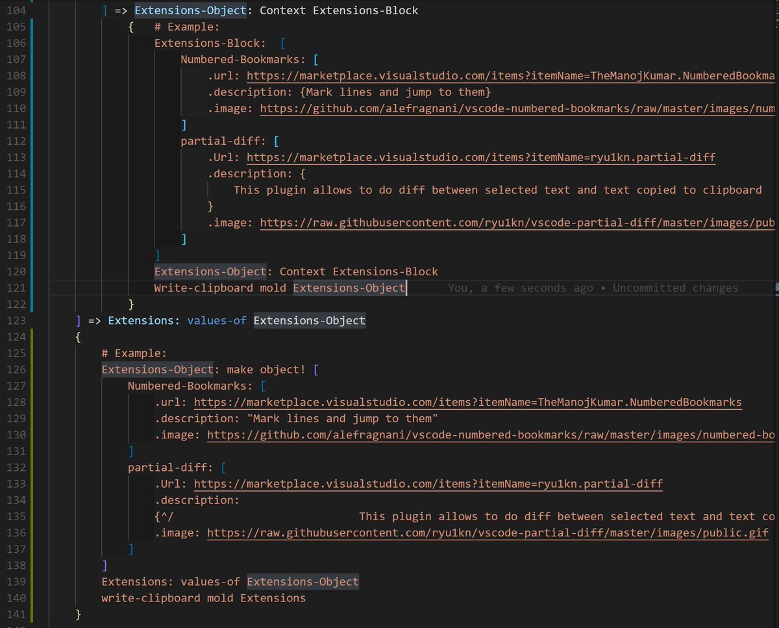The width and height of the screenshot is (779, 628).
Task: Click 'Extensions-Object: make object!' on line 126
Action: [x=203, y=370]
